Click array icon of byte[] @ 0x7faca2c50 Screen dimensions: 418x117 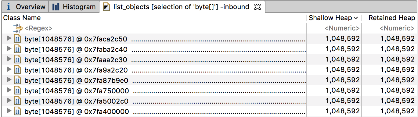click(18, 39)
